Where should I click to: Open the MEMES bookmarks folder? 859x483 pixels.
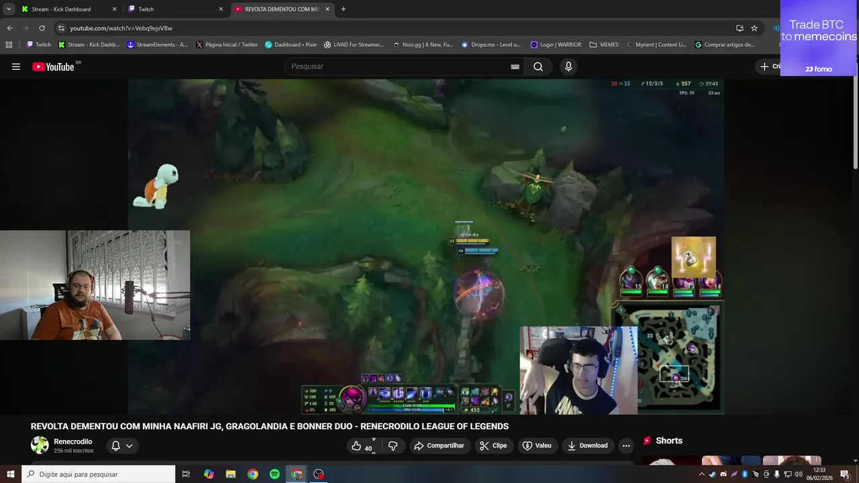604,45
